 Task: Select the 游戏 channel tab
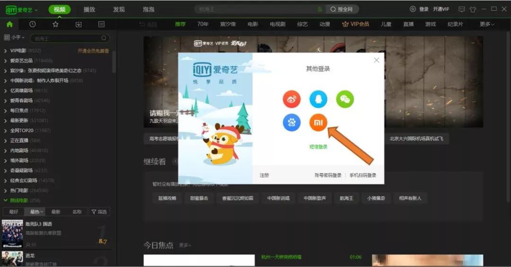tap(431, 24)
